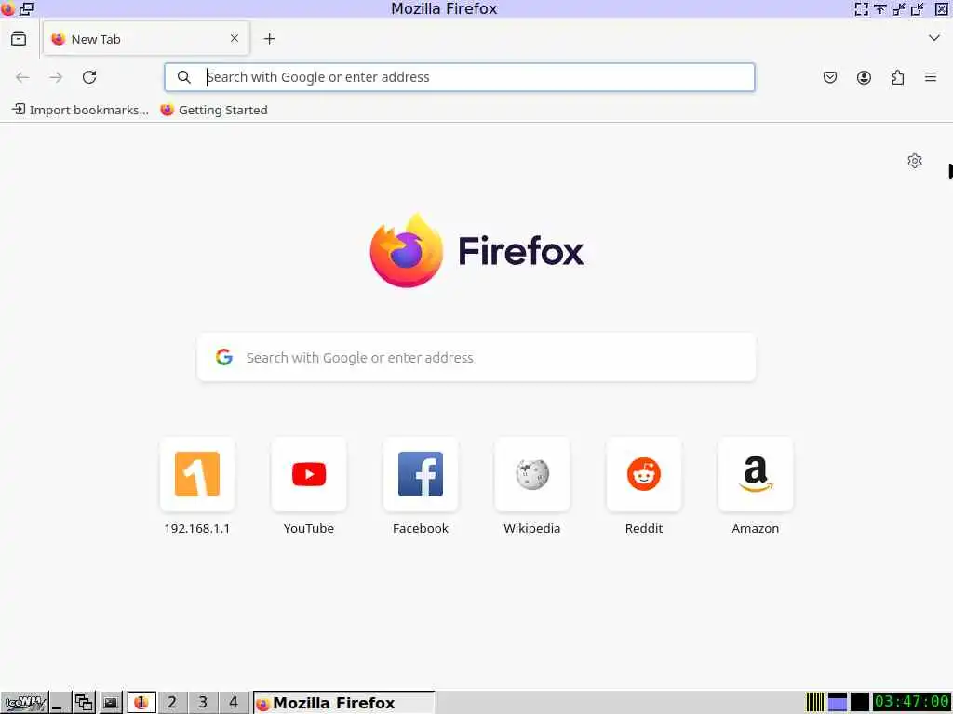Open the Extensions puzzle icon

897,77
